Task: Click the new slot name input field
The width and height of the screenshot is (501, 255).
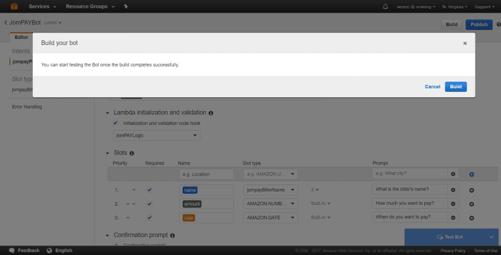Action: click(207, 174)
